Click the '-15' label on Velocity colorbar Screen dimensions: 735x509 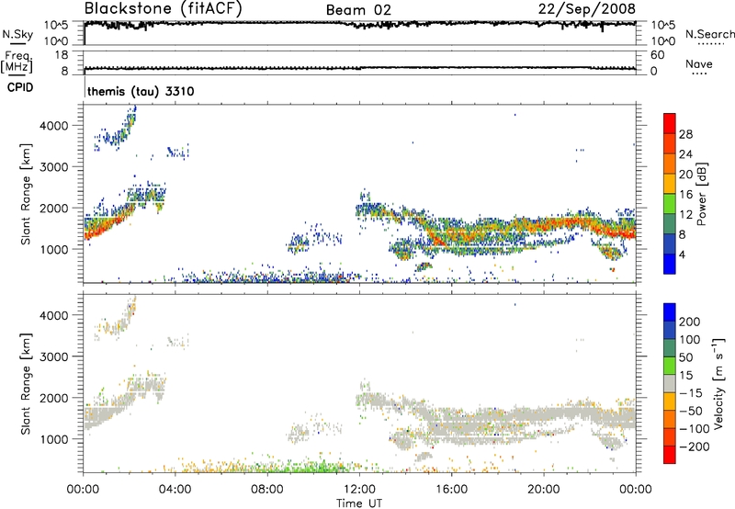[691, 393]
